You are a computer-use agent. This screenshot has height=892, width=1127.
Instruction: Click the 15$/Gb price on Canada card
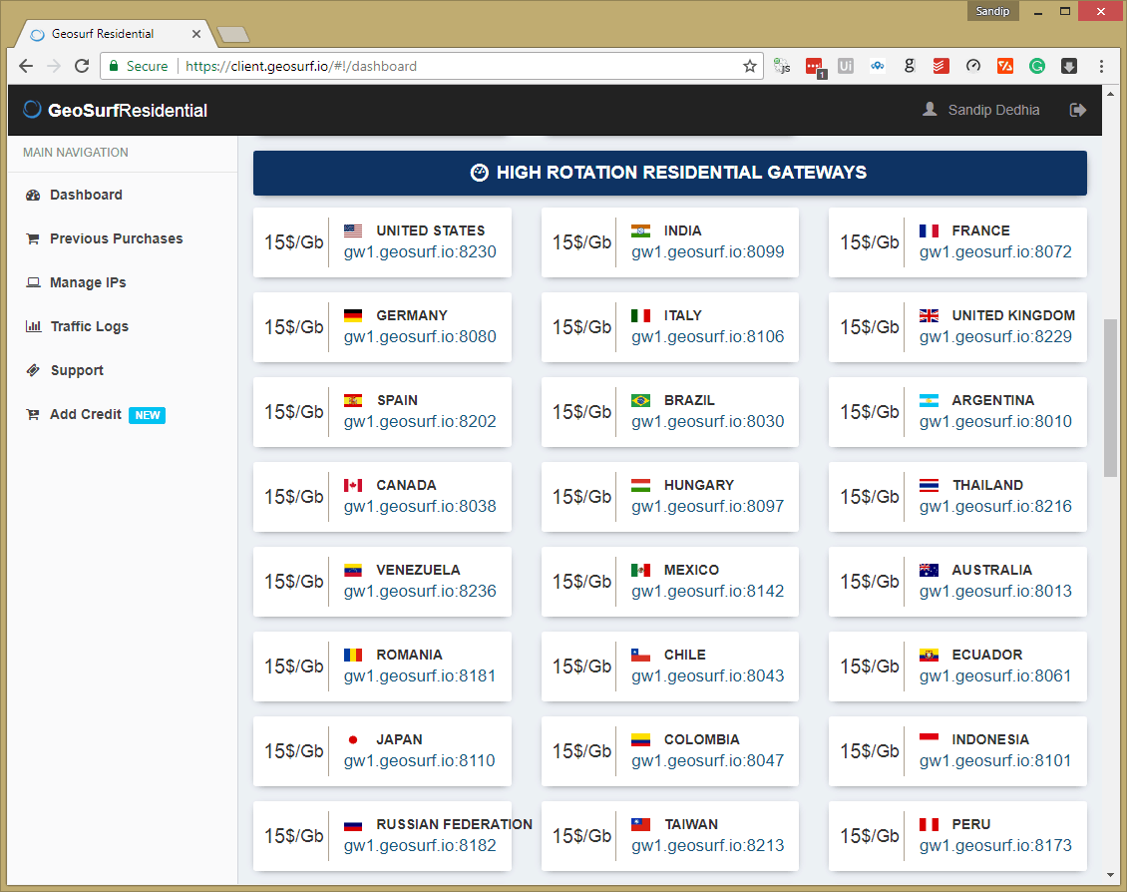[x=294, y=497]
